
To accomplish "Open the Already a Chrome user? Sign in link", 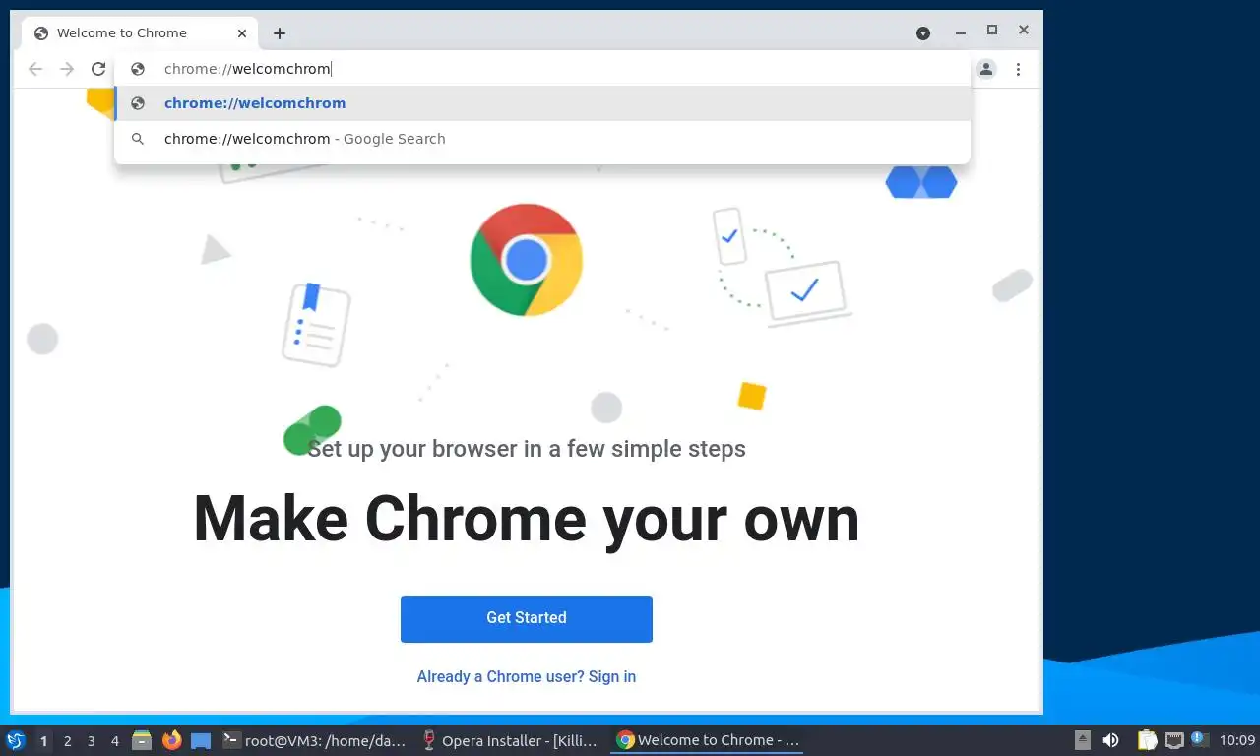I will 527,676.
